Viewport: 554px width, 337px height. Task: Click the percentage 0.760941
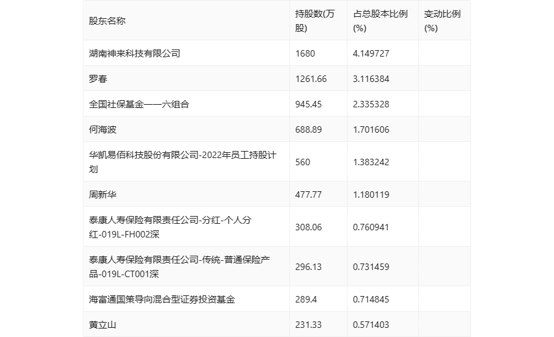[x=371, y=227]
